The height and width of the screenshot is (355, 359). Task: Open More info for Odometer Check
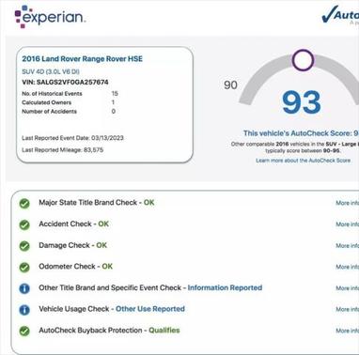(x=348, y=267)
